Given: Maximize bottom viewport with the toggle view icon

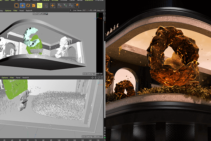Looking at the screenshot, I should point(102,78).
